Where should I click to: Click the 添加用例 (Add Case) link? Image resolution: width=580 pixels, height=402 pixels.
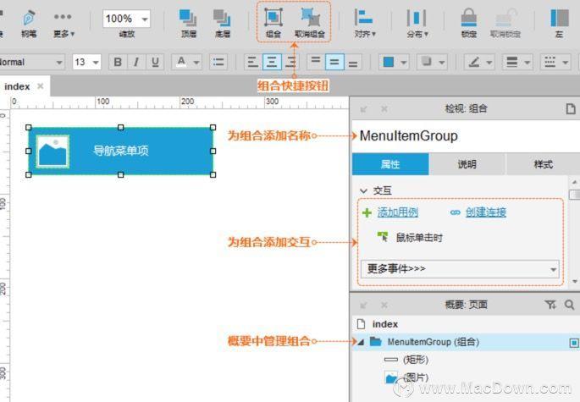click(x=398, y=212)
